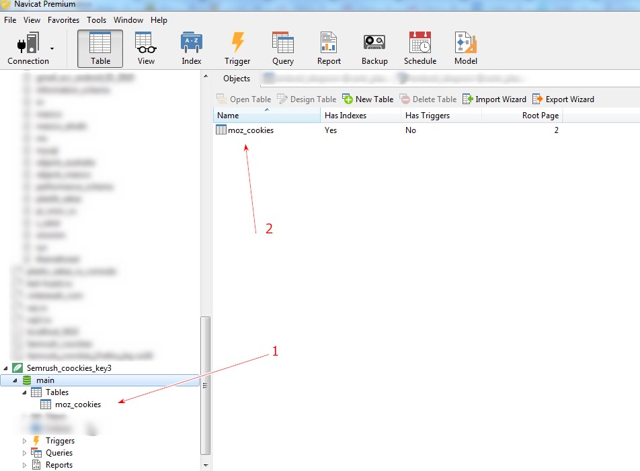Click the moz_cookies table icon in objects list
Image resolution: width=640 pixels, height=471 pixels.
tap(221, 130)
